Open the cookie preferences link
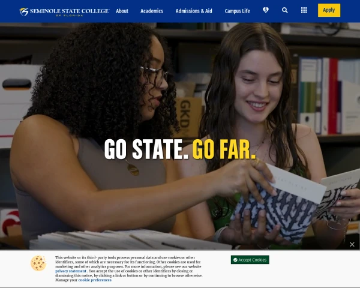This screenshot has width=360, height=288. click(95, 280)
